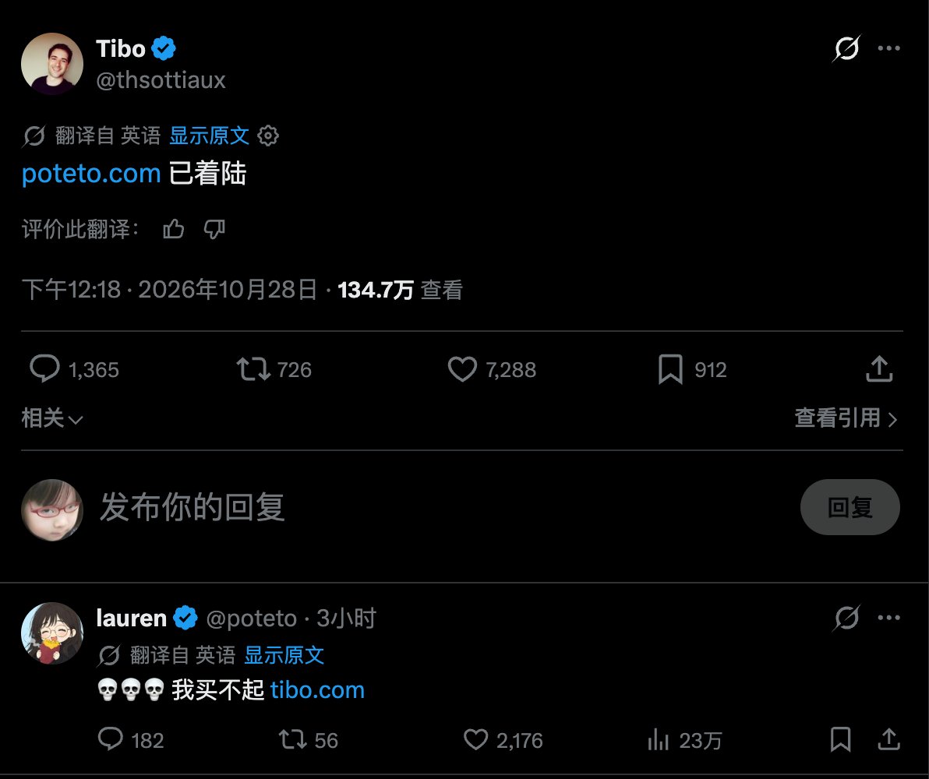Image resolution: width=929 pixels, height=779 pixels.
Task: Open 查看引用 to view quotes
Action: point(846,418)
